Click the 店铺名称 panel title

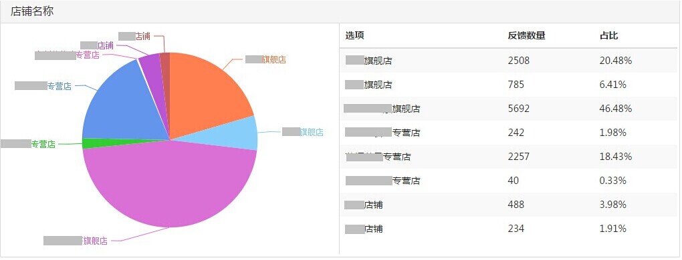pos(31,11)
